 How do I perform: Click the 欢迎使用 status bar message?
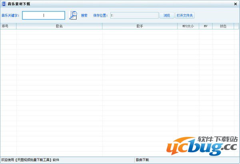tap(30, 160)
